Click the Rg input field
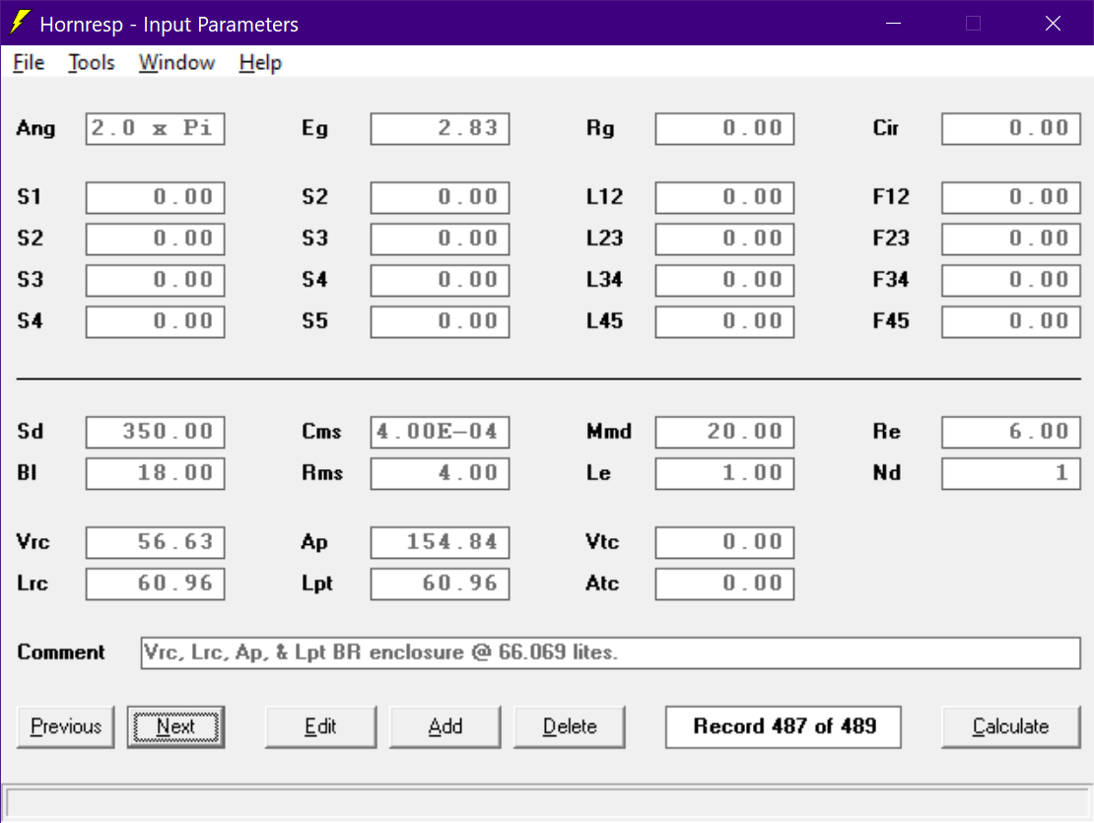 [724, 128]
